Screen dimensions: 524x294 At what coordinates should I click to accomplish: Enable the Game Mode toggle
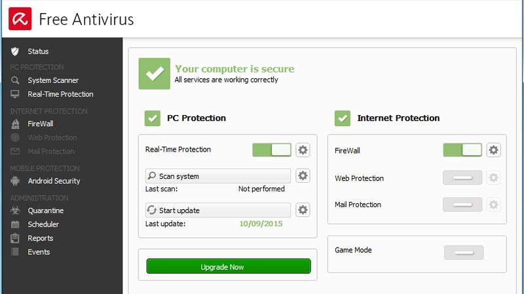pyautogui.click(x=464, y=252)
